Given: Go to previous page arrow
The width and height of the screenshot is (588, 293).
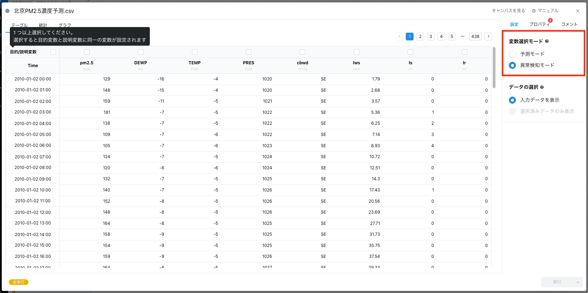Looking at the screenshot, I should point(399,37).
